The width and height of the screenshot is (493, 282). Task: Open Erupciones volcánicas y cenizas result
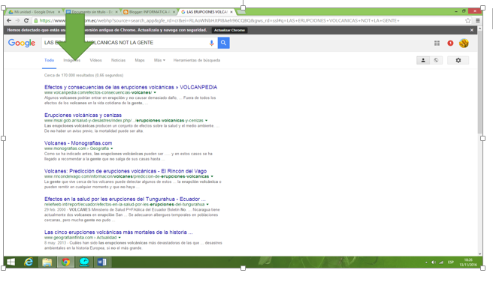coord(83,115)
